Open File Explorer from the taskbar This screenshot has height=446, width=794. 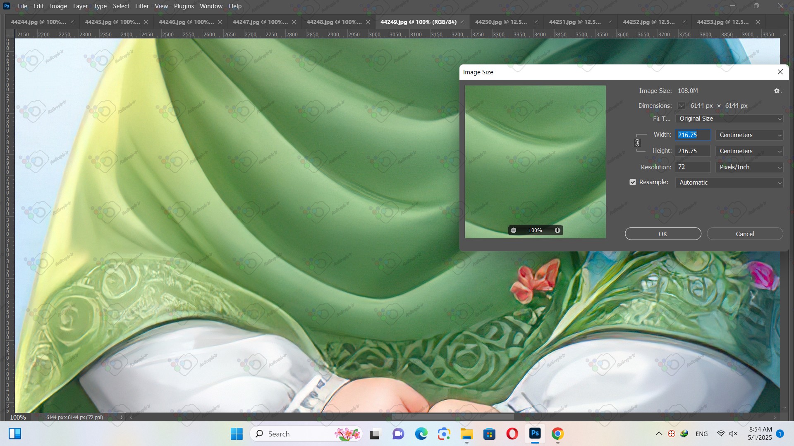[x=466, y=434]
